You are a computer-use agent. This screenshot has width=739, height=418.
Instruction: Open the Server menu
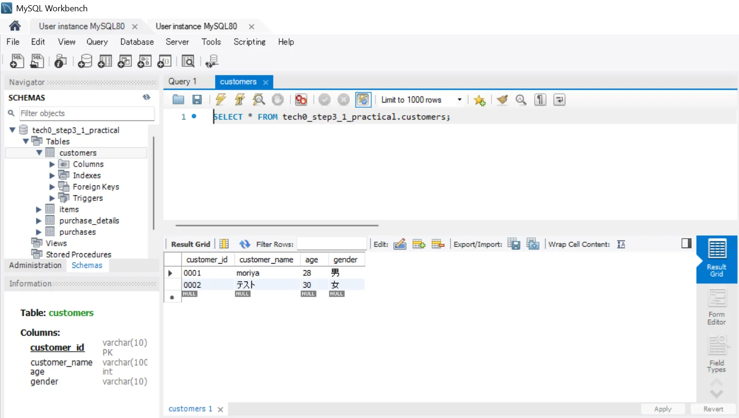tap(177, 42)
